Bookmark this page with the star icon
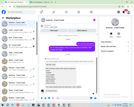 click(123, 7)
